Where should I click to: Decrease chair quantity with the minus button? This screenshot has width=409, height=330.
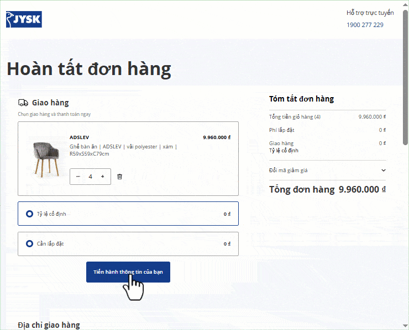78,177
